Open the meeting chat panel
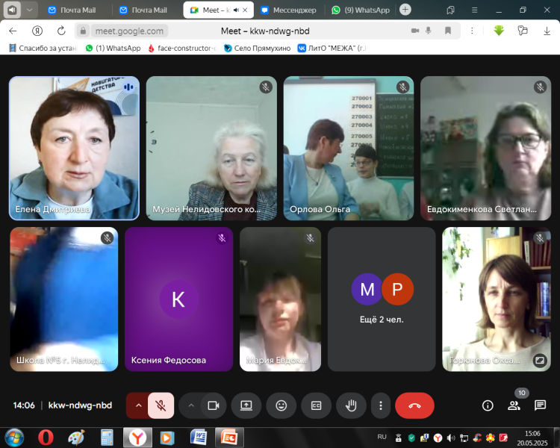This screenshot has height=448, width=560. click(540, 405)
